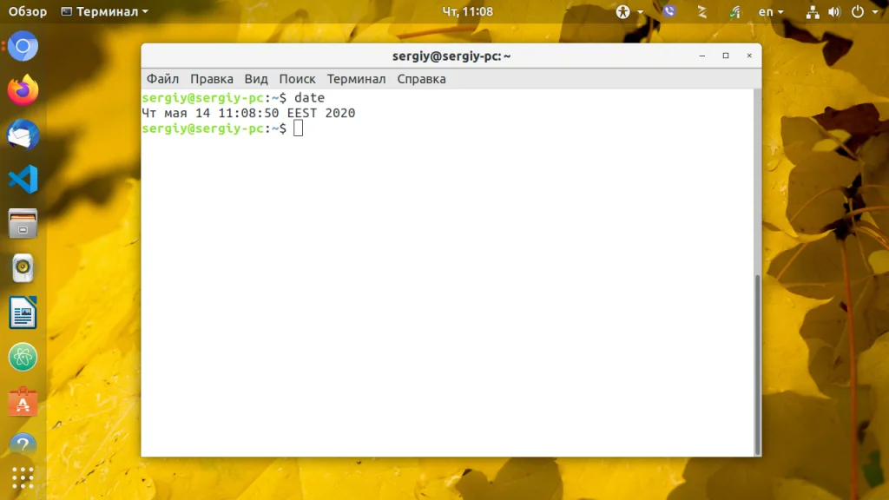The image size is (889, 500).
Task: Click the terminal vertical scrollbar thumb
Action: point(757,365)
